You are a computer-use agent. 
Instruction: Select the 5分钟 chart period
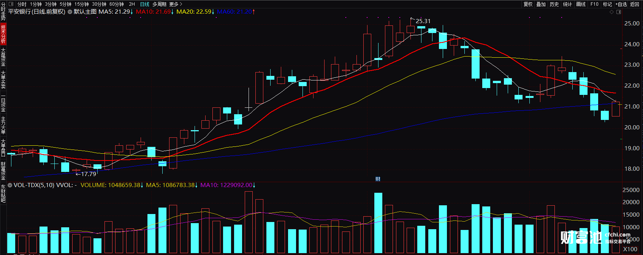coord(65,4)
